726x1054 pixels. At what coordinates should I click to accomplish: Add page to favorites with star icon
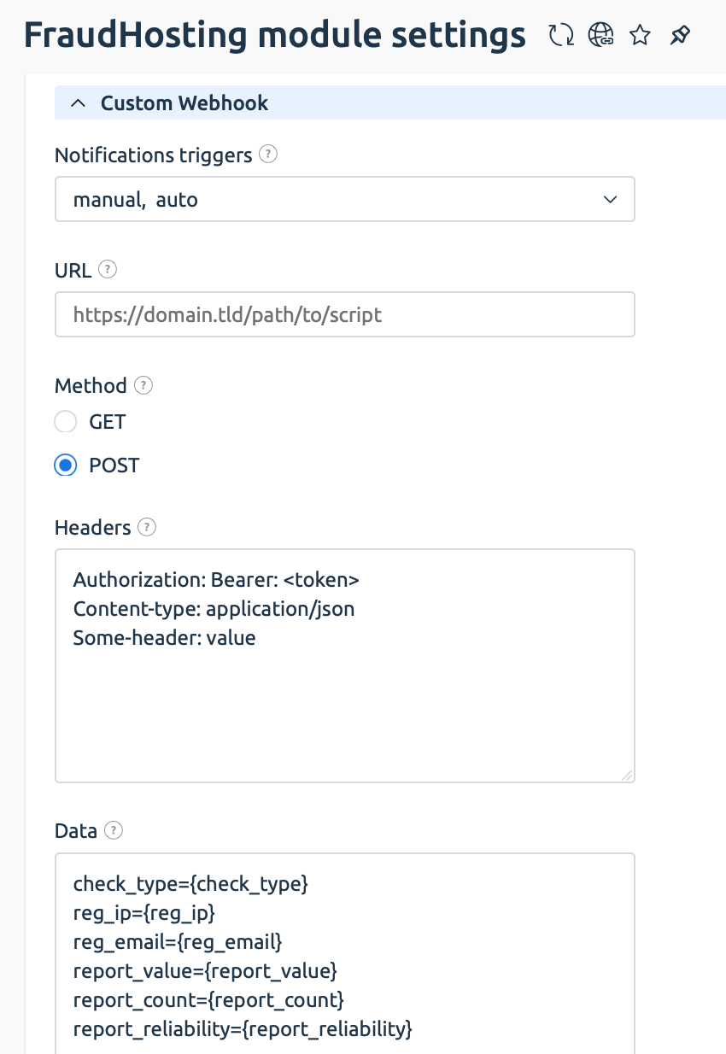pos(640,36)
